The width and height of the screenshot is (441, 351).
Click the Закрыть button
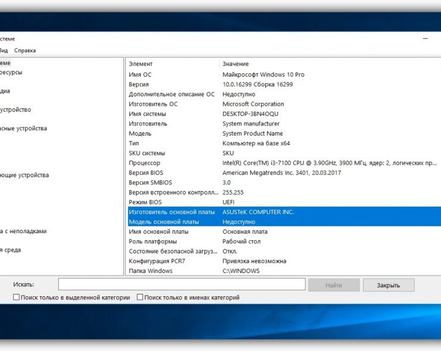(x=388, y=285)
